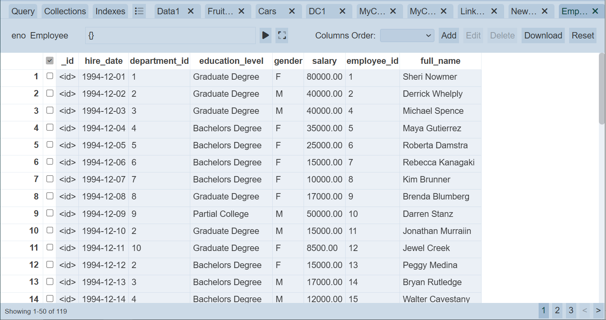Image resolution: width=606 pixels, height=320 pixels.
Task: Select checkbox for Darren Stanz row
Action: point(50,213)
